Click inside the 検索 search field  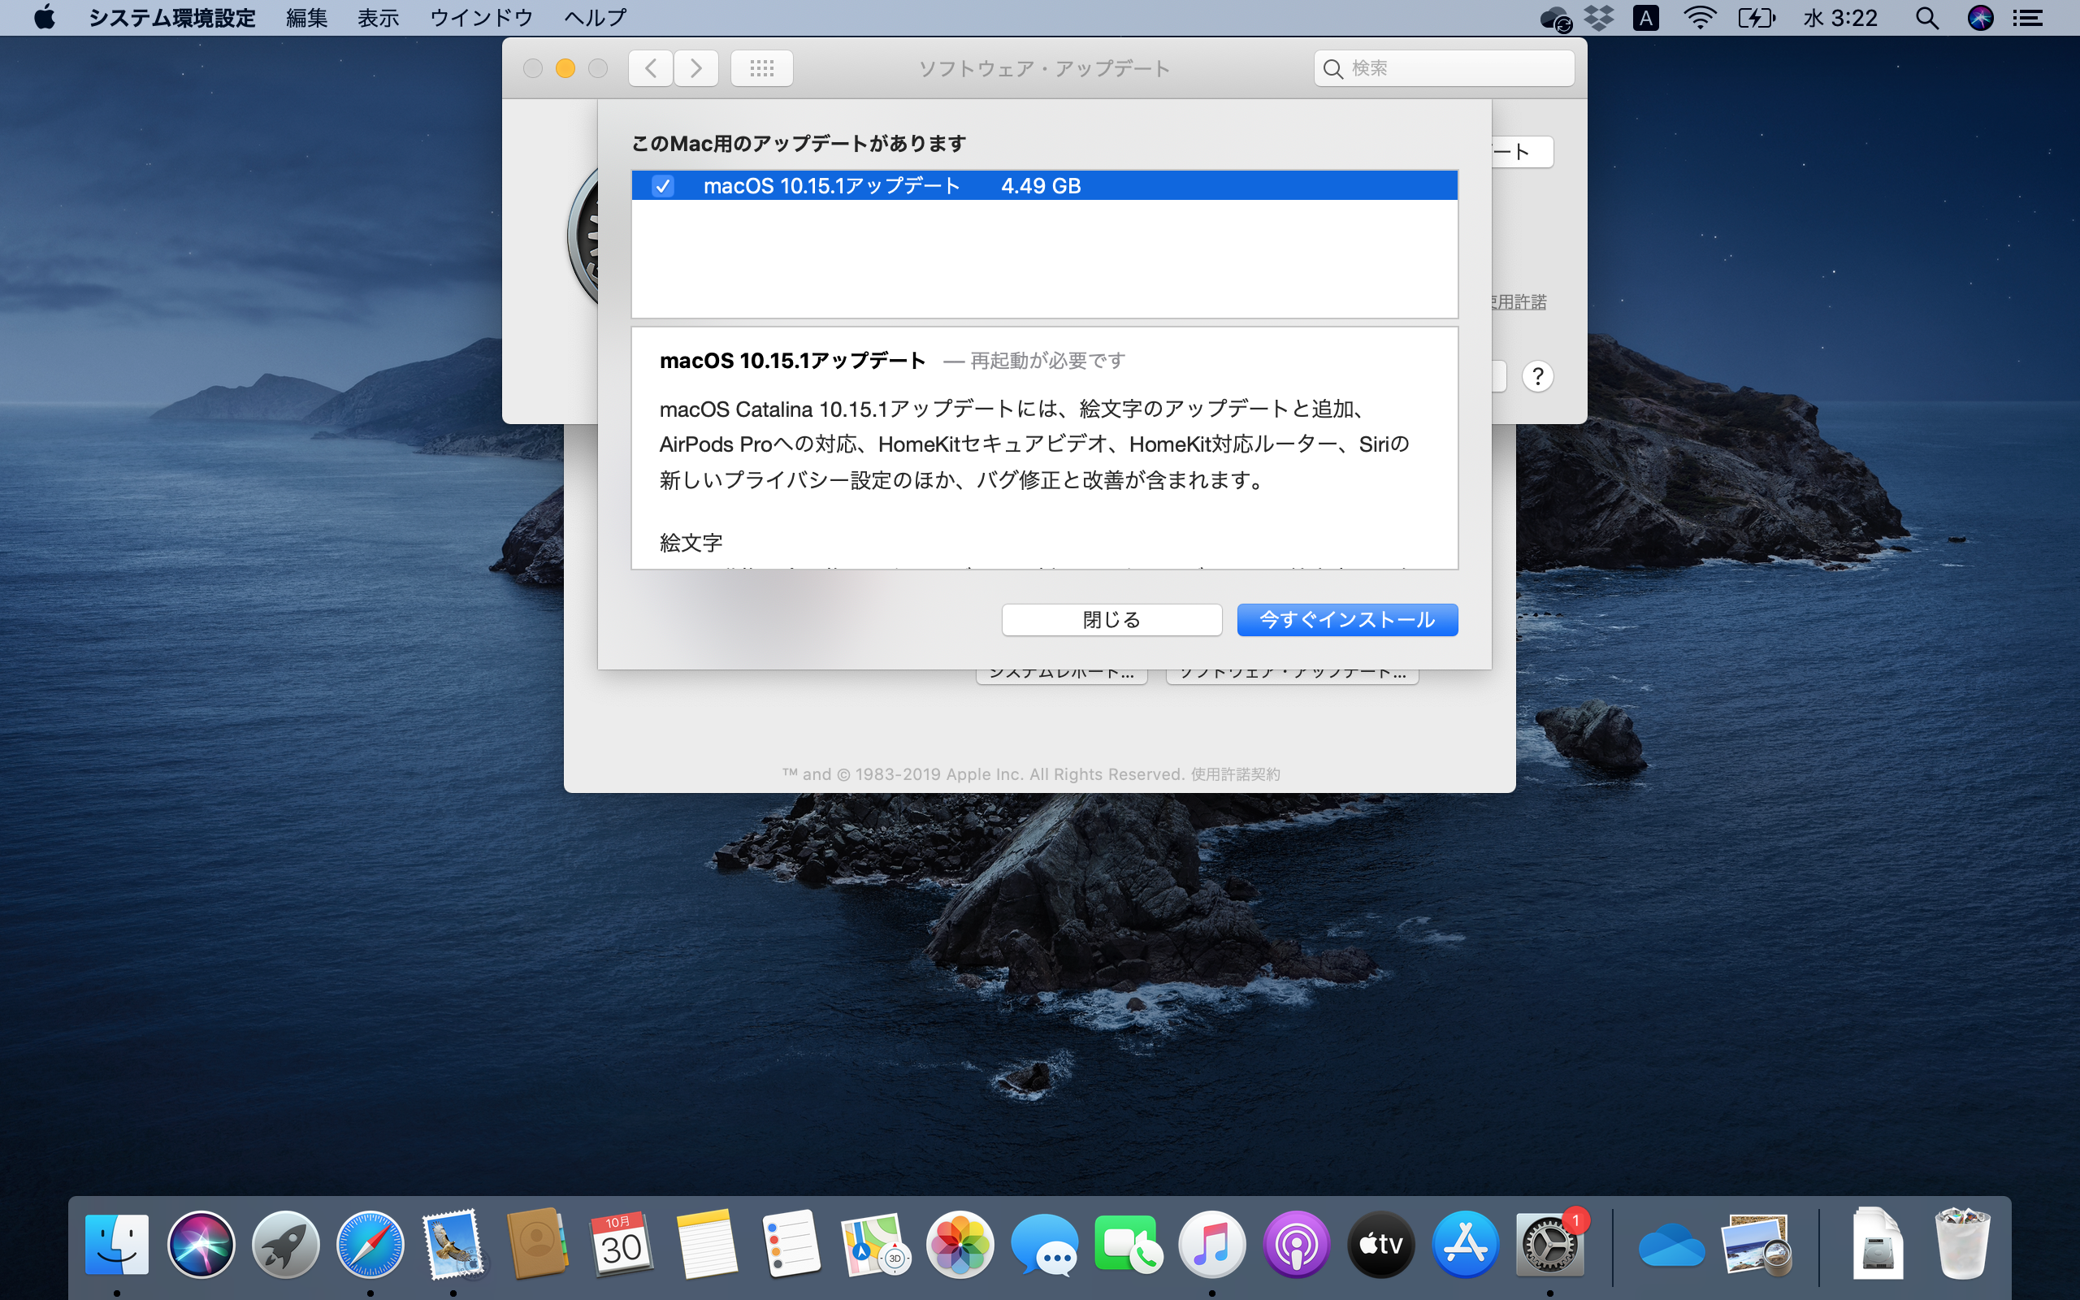pos(1442,68)
